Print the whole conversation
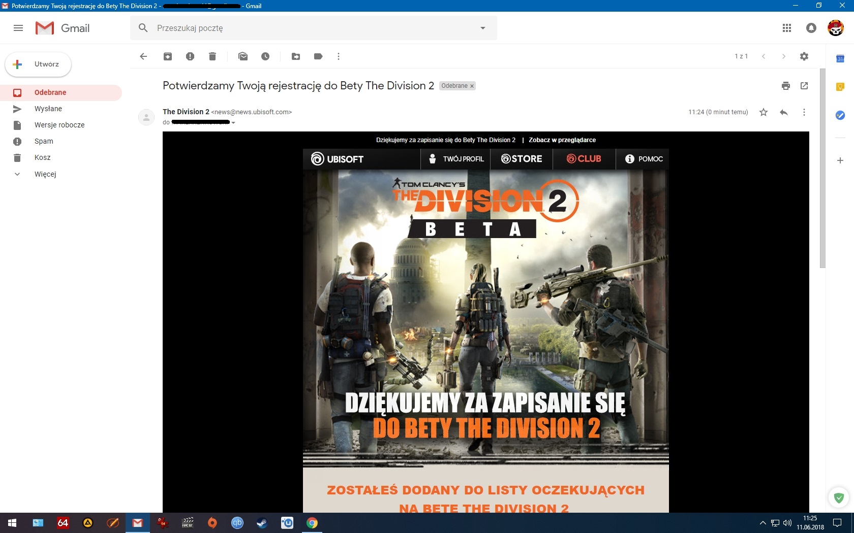Image resolution: width=854 pixels, height=533 pixels. point(786,86)
